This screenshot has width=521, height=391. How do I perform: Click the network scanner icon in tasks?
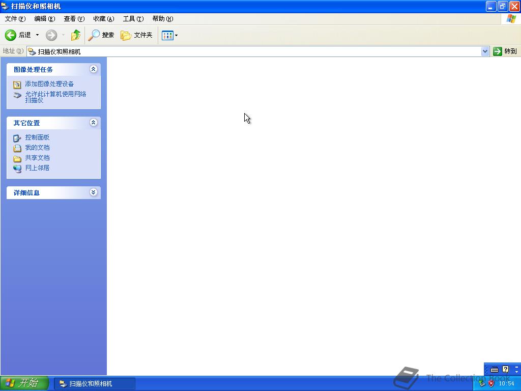click(17, 95)
